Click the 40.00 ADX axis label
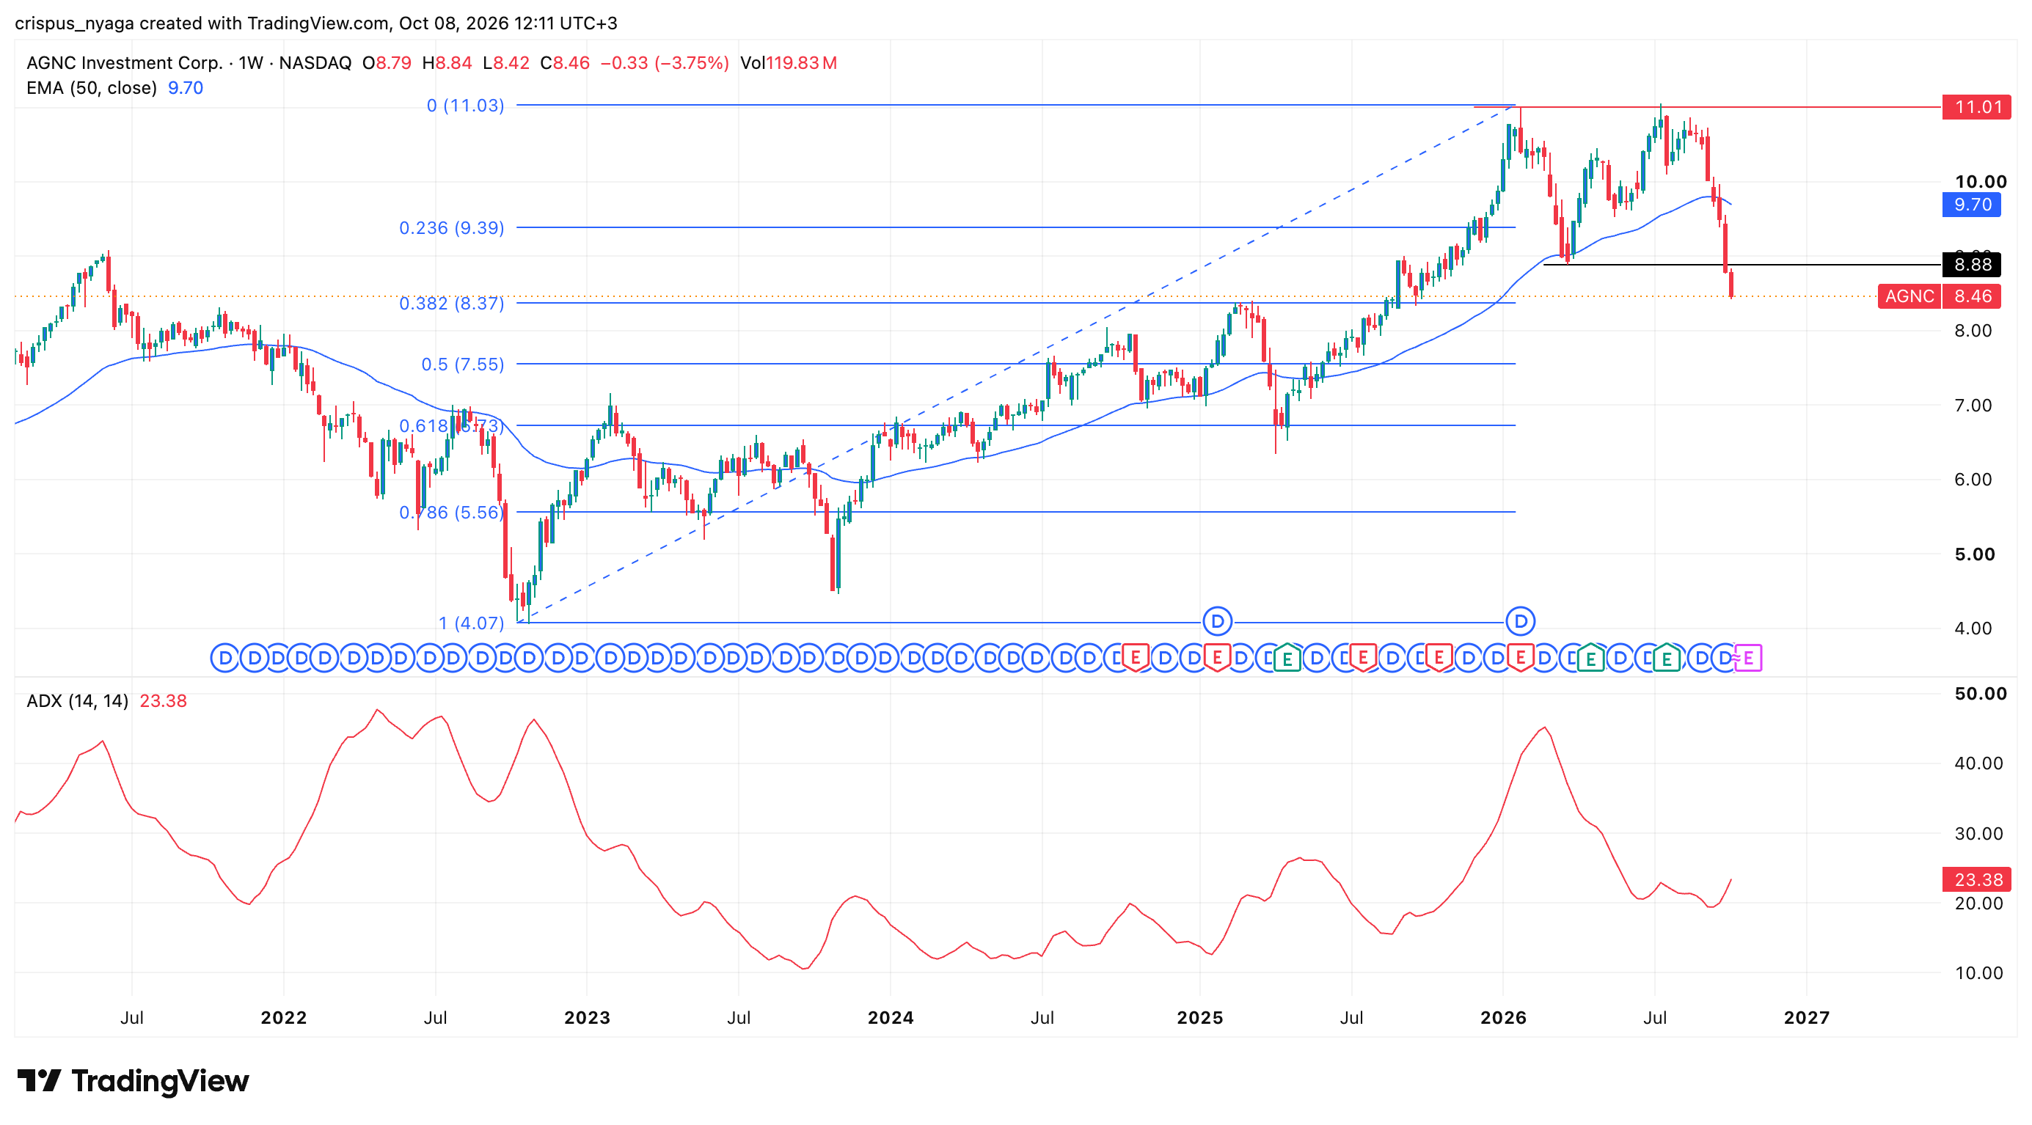Image resolution: width=2032 pixels, height=1125 pixels. [1978, 763]
